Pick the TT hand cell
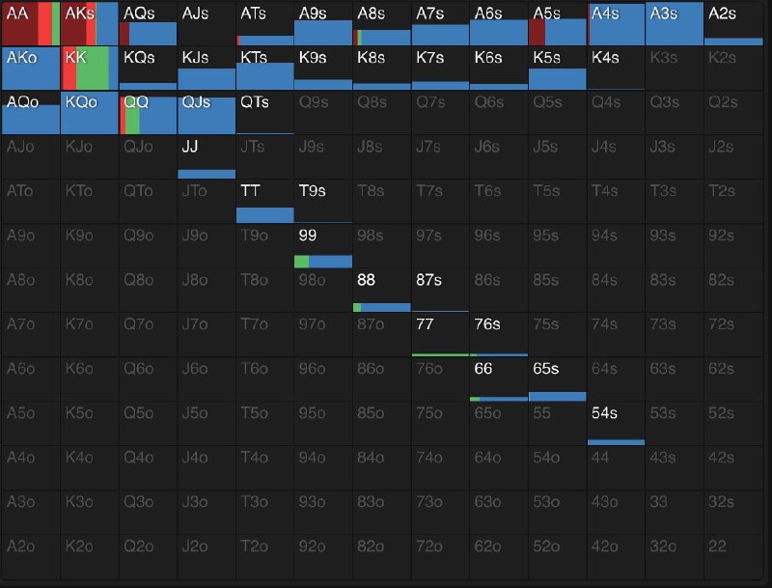This screenshot has height=588, width=772. coord(264,201)
